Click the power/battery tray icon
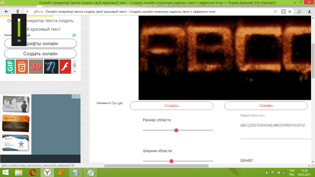 (278, 173)
